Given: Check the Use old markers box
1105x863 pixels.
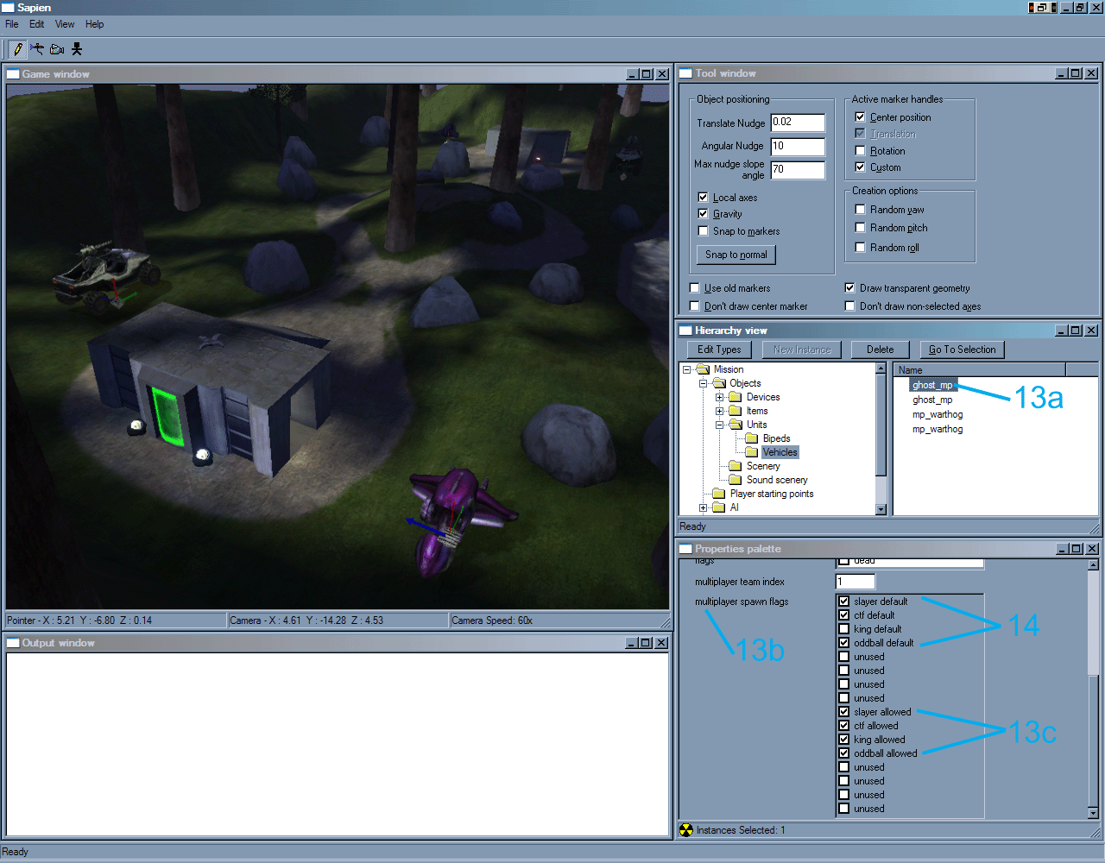Looking at the screenshot, I should coord(694,288).
